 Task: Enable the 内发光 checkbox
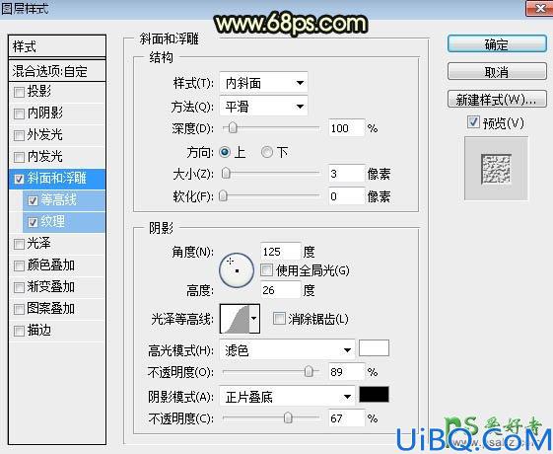point(19,157)
